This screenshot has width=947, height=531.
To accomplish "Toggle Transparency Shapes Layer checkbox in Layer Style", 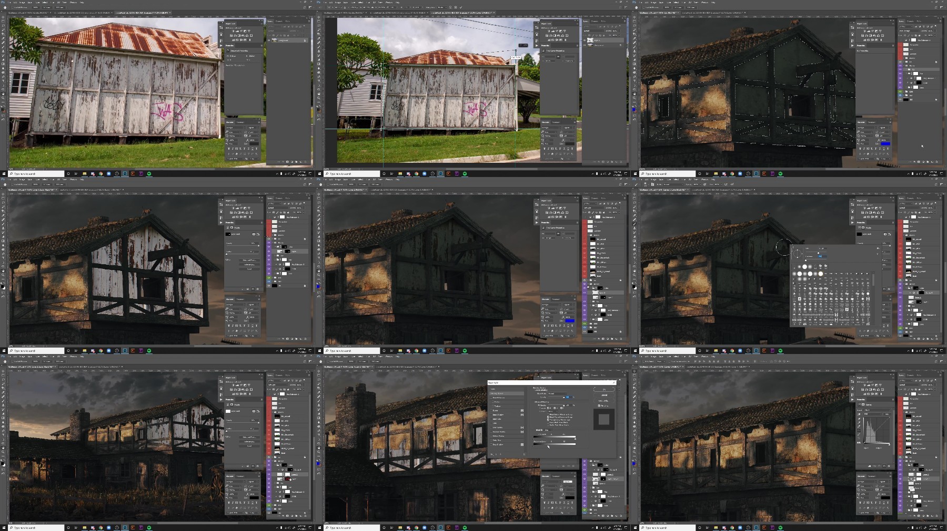I will 548,420.
